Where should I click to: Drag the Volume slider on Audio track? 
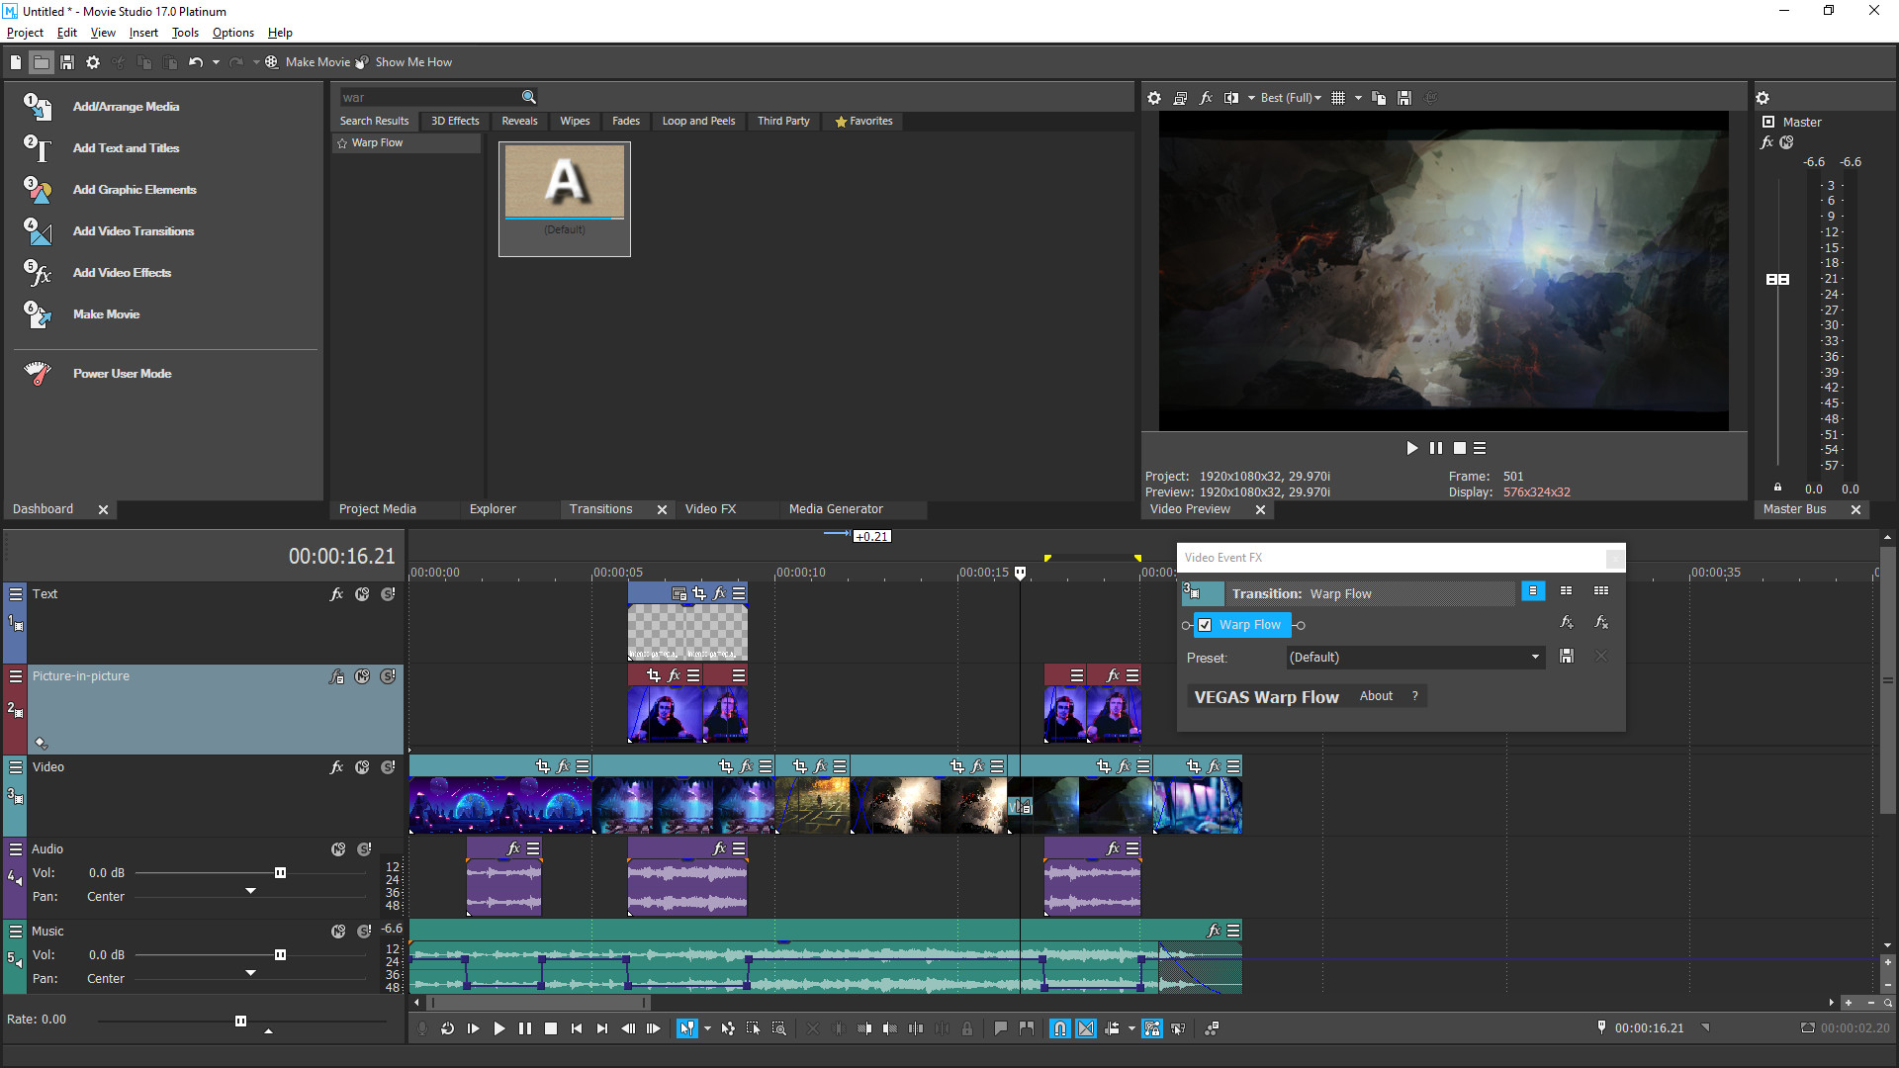tap(279, 872)
